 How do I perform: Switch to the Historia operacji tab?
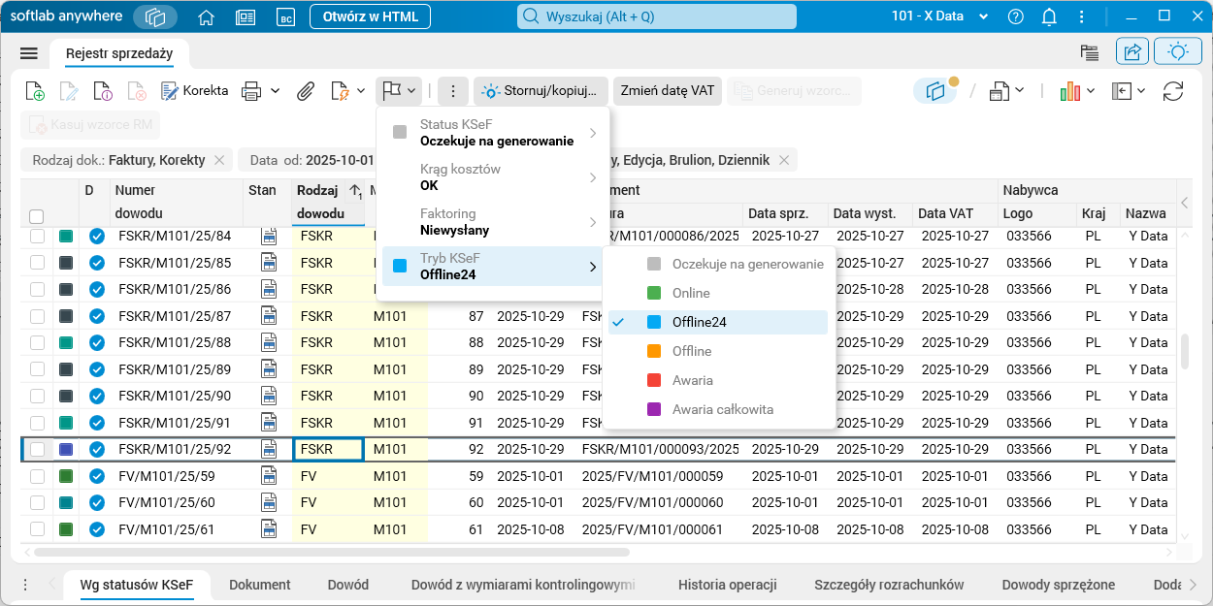pos(728,585)
